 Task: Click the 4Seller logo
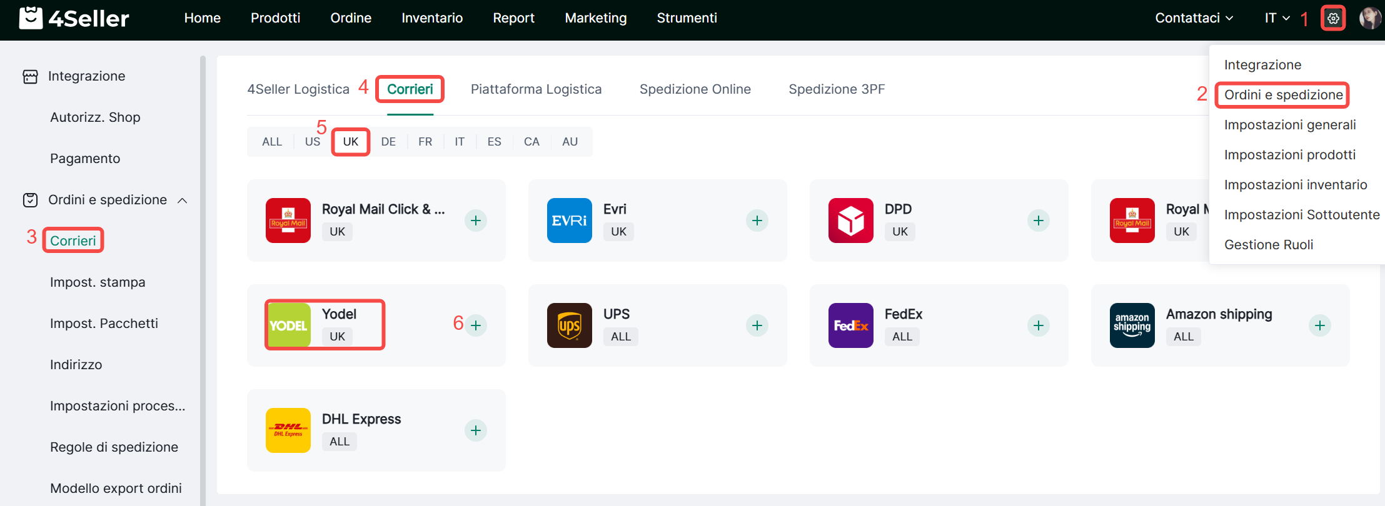(x=74, y=18)
